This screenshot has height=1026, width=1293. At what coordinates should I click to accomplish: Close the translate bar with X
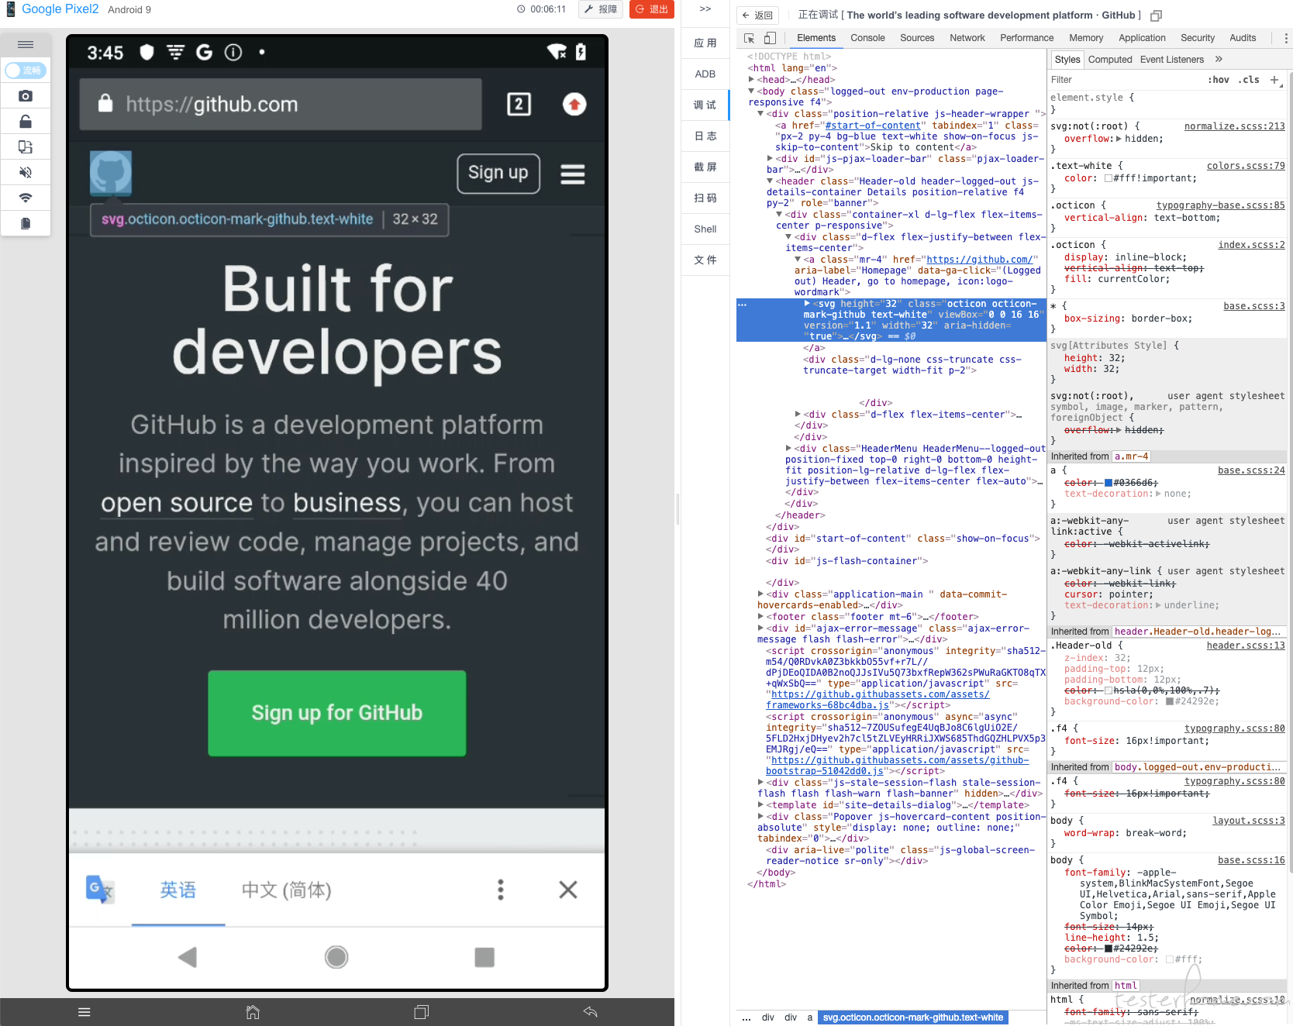pyautogui.click(x=568, y=890)
